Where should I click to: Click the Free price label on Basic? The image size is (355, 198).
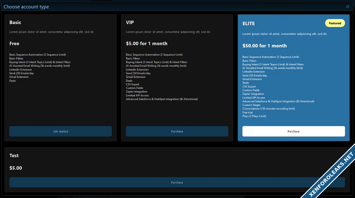click(x=14, y=44)
